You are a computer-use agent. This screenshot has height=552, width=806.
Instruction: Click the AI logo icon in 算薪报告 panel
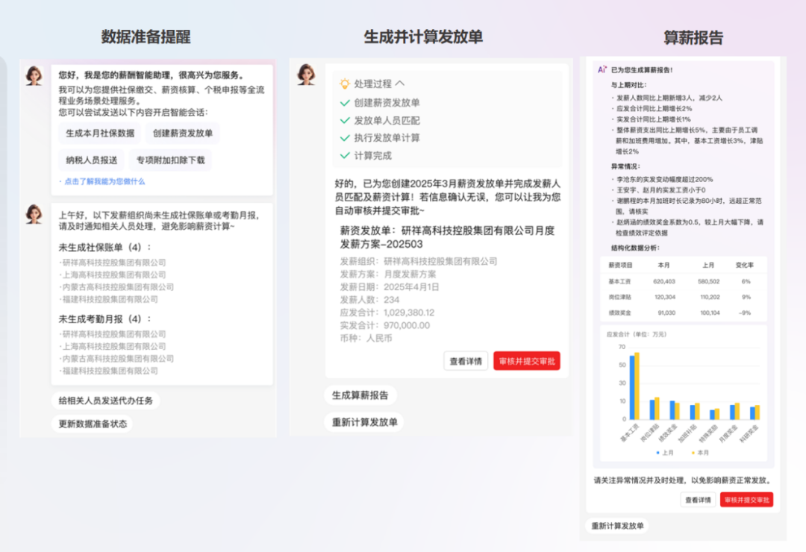point(602,69)
